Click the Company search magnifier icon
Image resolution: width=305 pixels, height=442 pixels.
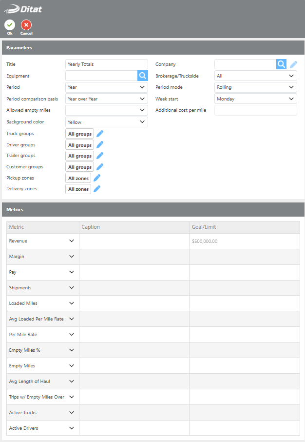pyautogui.click(x=282, y=64)
